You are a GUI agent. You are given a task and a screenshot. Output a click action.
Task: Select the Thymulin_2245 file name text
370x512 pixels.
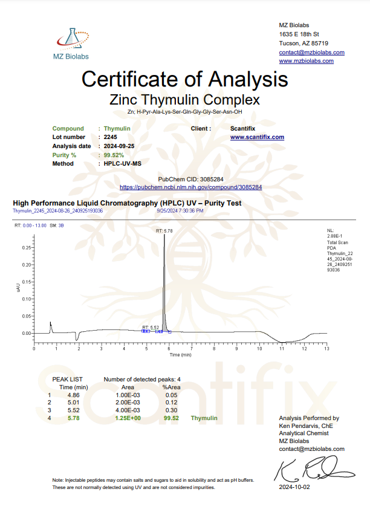(57, 211)
